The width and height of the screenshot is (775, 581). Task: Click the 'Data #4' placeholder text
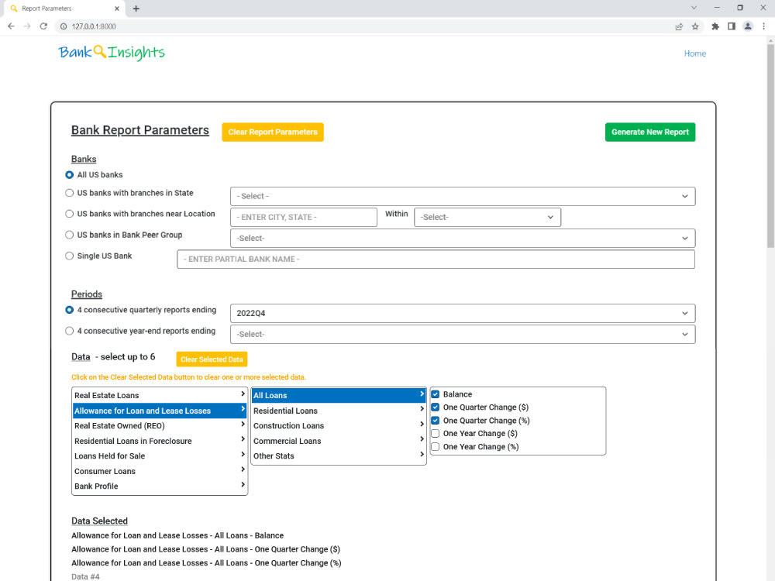pos(85,576)
